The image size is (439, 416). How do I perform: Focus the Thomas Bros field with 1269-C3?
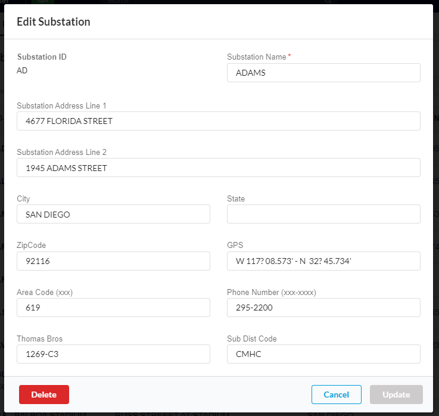pos(113,354)
